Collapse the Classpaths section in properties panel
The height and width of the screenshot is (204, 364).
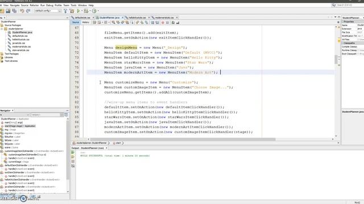(x=343, y=43)
